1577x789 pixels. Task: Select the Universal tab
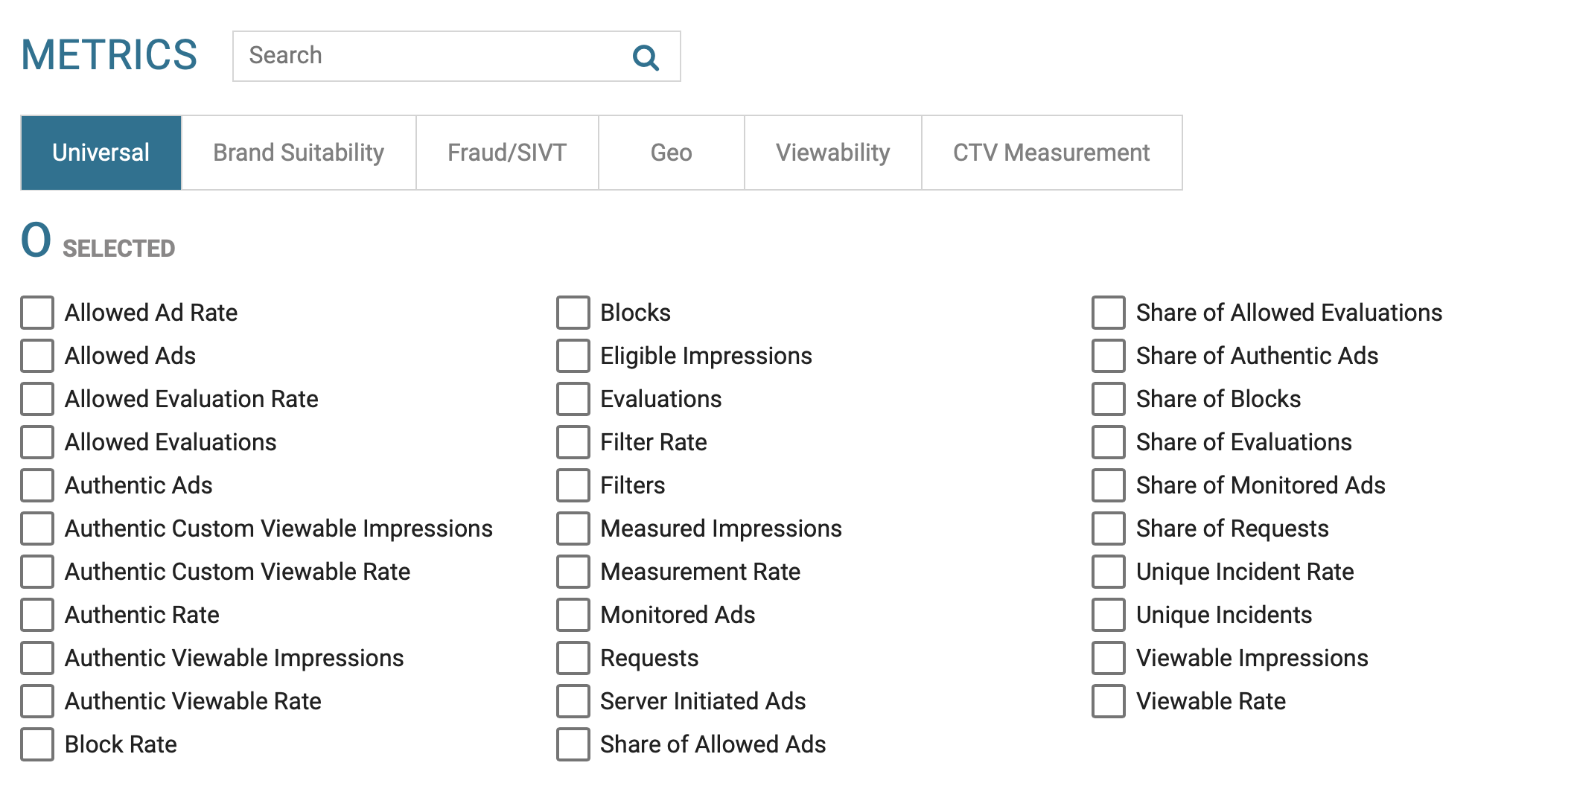coord(101,153)
